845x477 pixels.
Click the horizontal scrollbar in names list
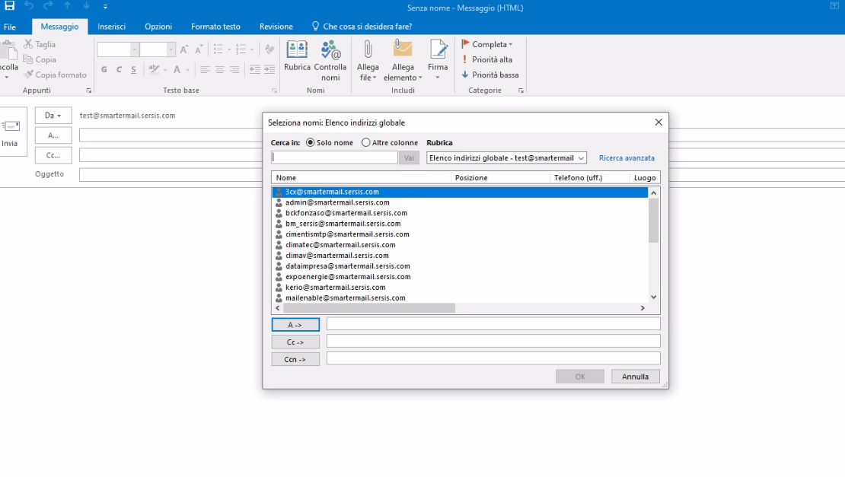click(369, 308)
